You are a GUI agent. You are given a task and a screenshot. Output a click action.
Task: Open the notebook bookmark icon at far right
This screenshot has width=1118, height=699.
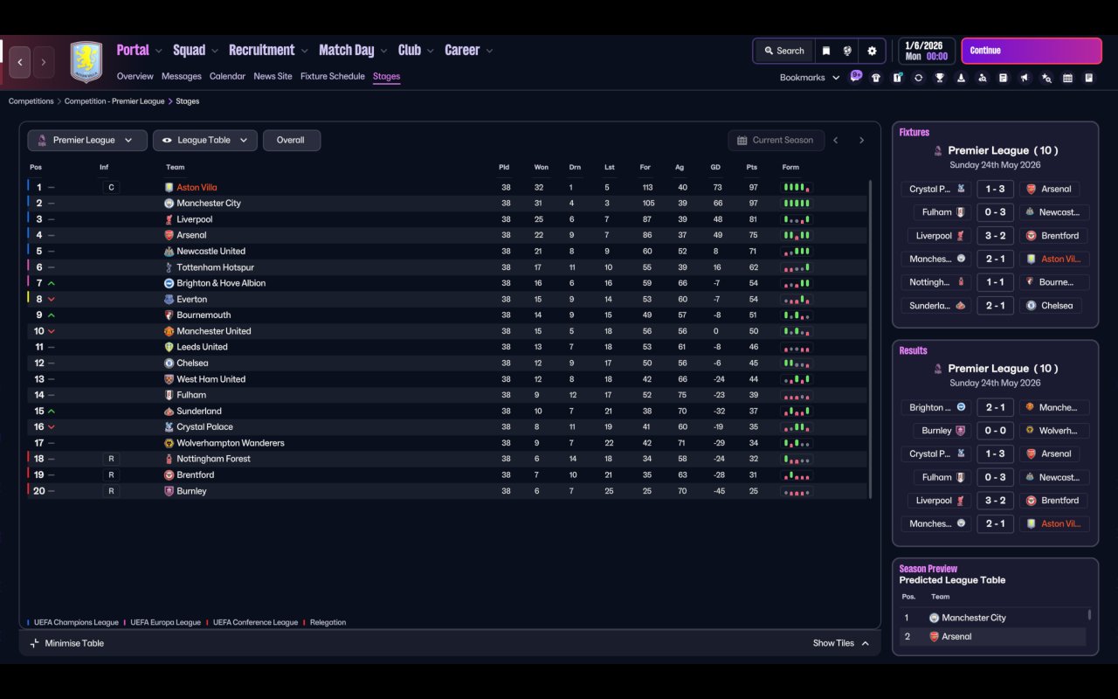point(1089,78)
